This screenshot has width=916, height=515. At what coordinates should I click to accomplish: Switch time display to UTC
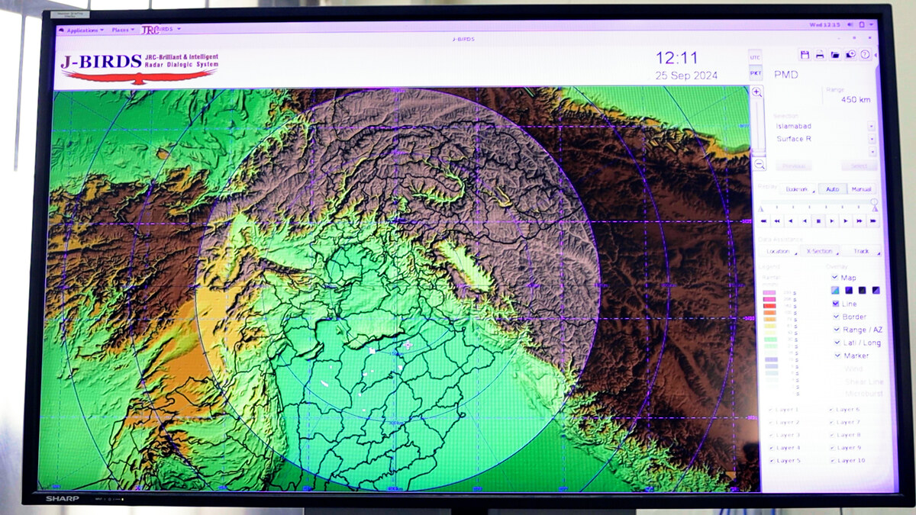click(755, 57)
